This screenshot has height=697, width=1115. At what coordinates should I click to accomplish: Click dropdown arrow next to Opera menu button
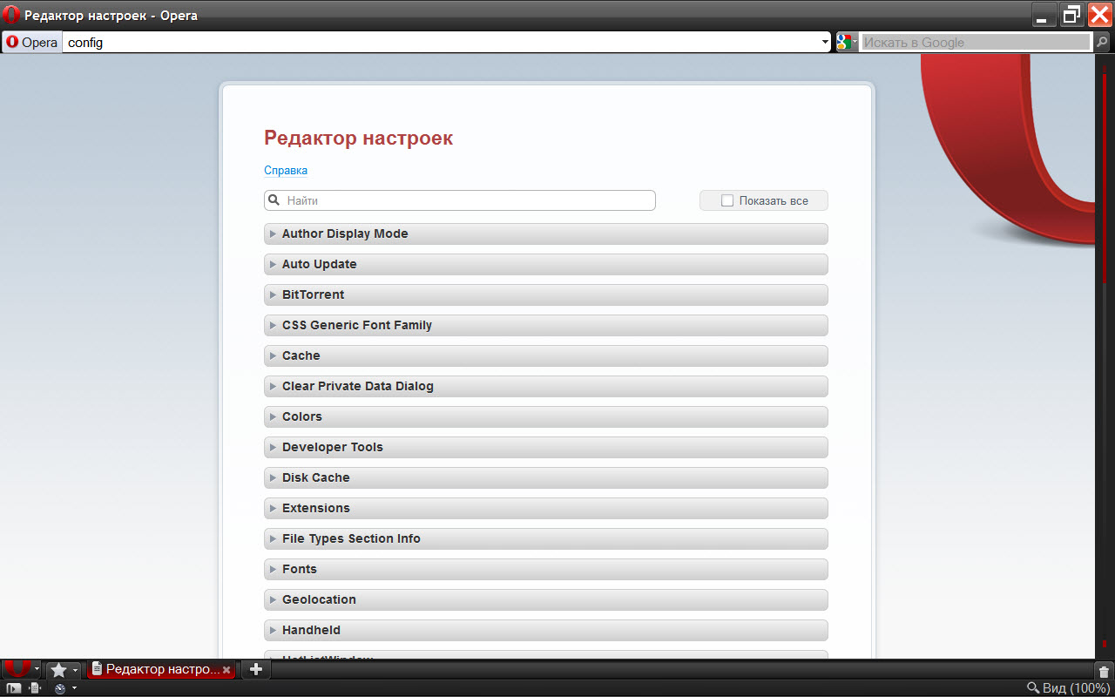pos(37,670)
